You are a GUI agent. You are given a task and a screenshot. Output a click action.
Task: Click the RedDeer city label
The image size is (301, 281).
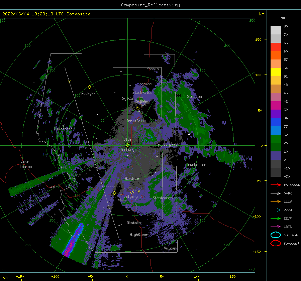point(142,101)
